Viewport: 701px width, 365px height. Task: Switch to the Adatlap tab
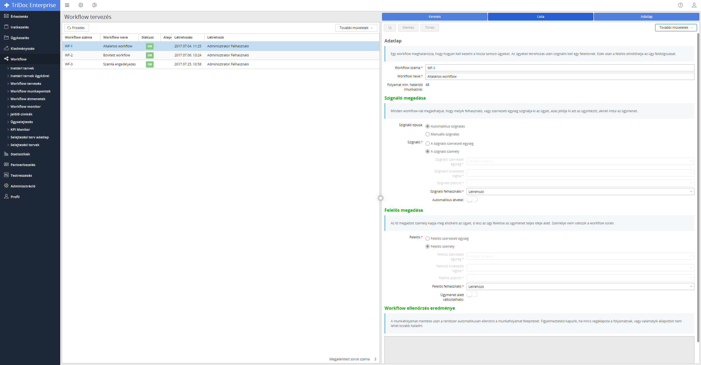point(646,17)
